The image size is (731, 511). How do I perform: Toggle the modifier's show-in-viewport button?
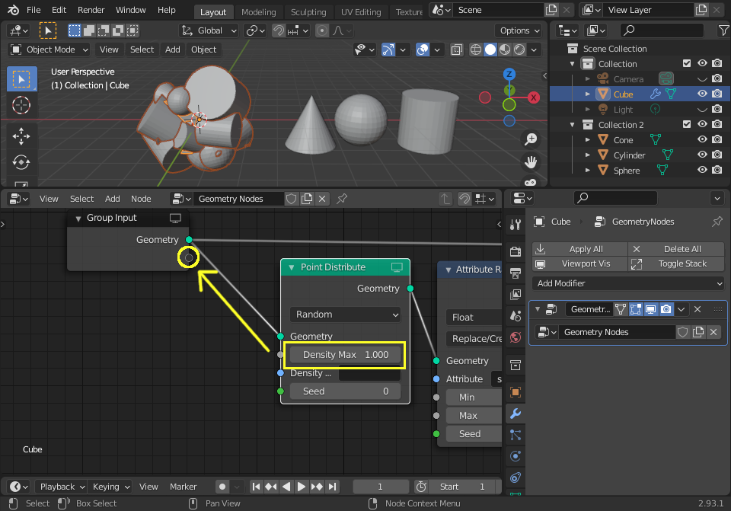(x=651, y=309)
